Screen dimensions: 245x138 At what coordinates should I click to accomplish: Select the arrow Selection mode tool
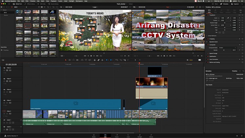pyautogui.click(x=66, y=60)
